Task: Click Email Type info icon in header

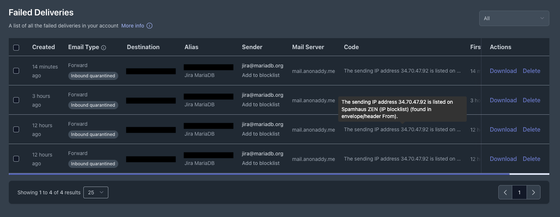Action: (x=104, y=48)
